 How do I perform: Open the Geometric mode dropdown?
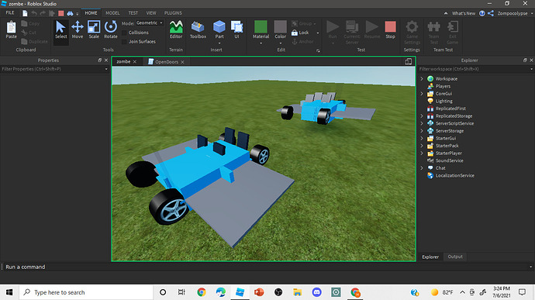(150, 22)
